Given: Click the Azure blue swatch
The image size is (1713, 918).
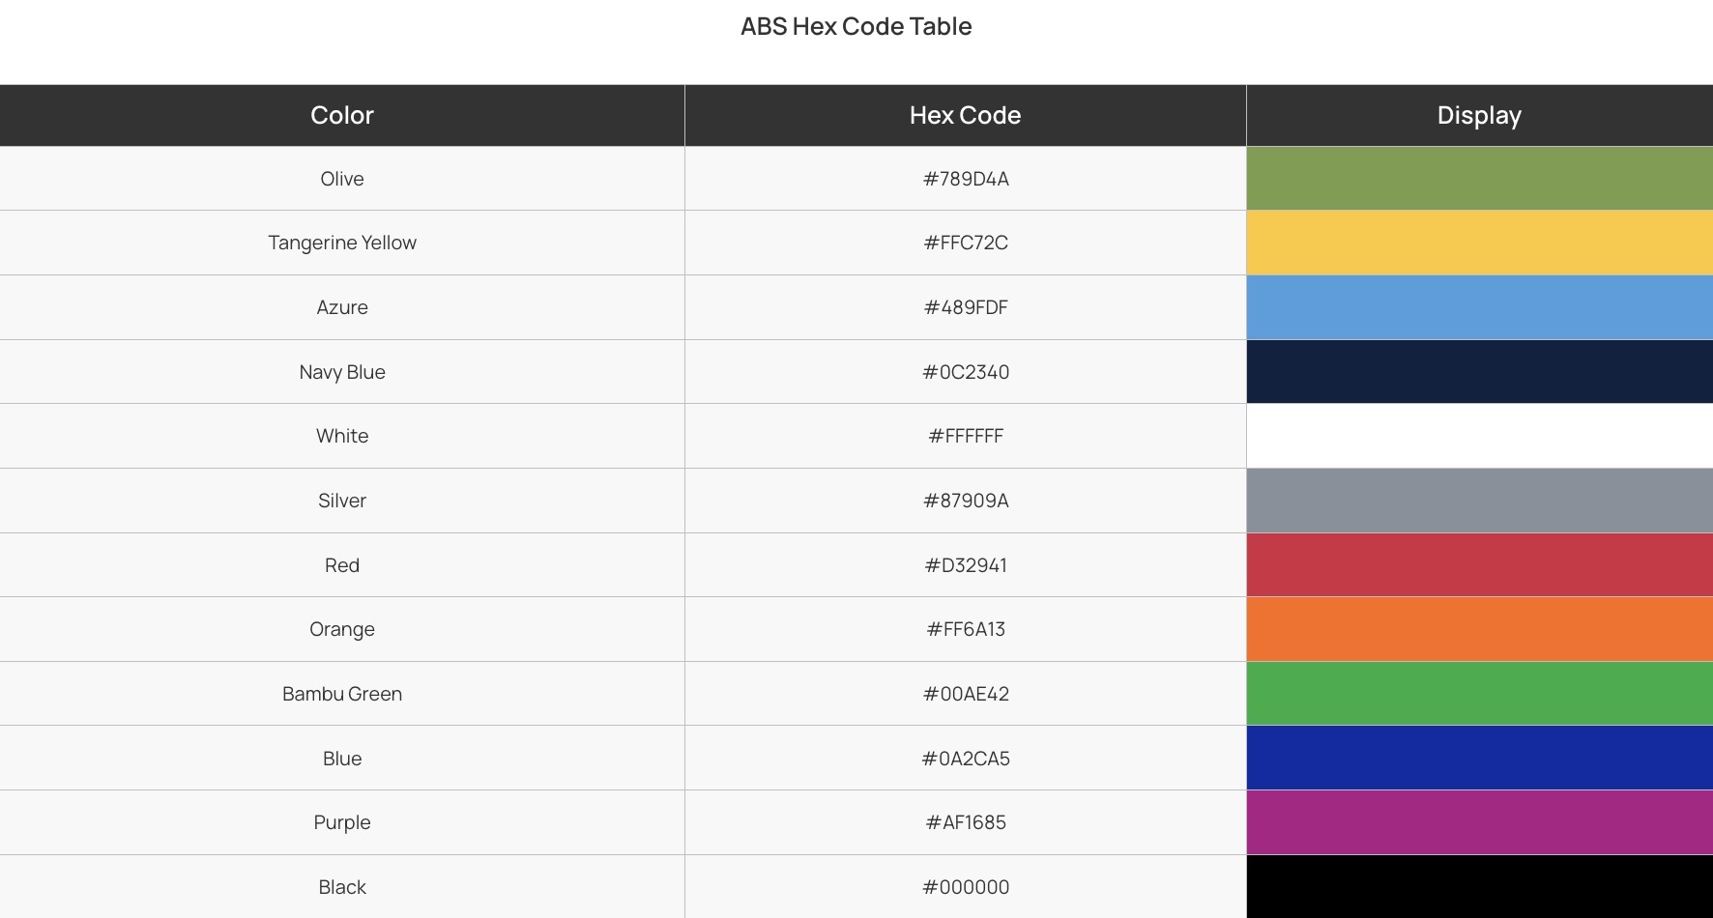Looking at the screenshot, I should 1479,307.
